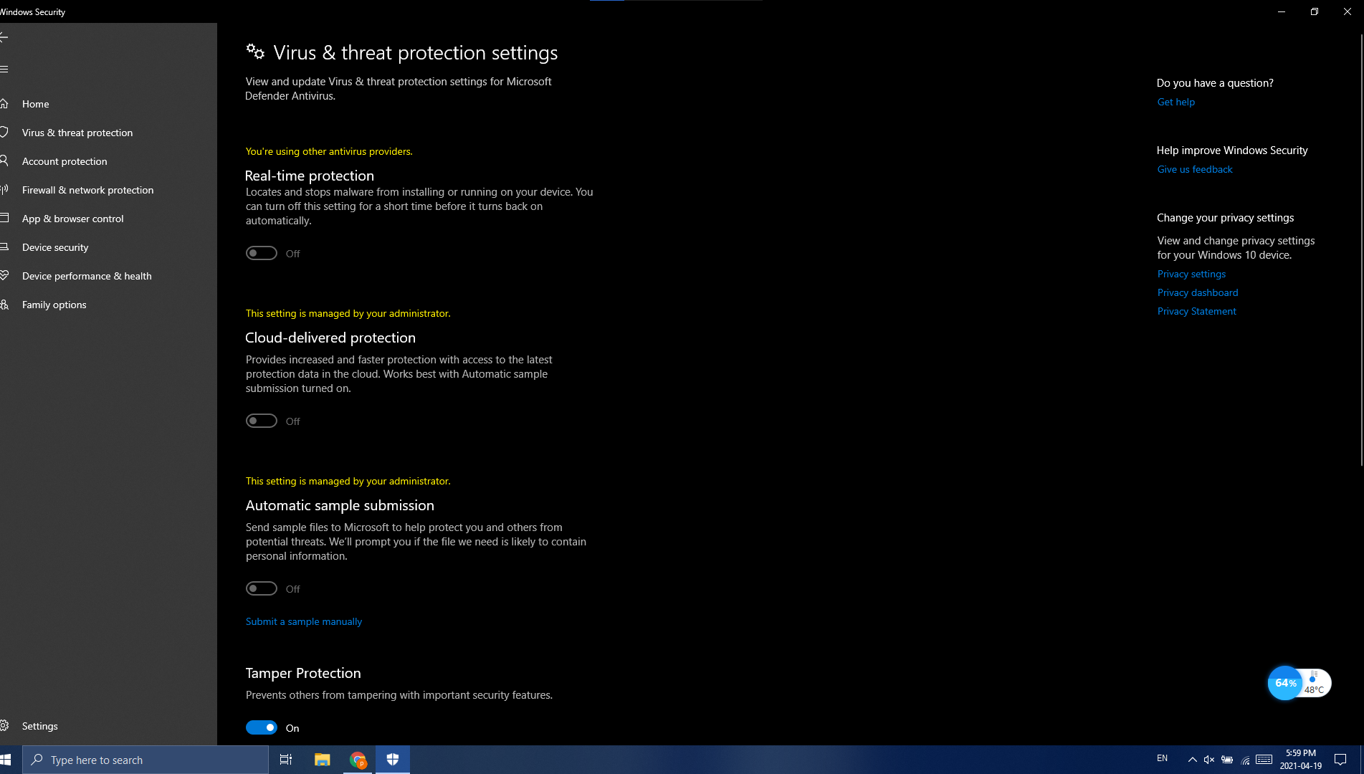The width and height of the screenshot is (1364, 774).
Task: Click the 48°C temperature widget
Action: pos(1315,683)
